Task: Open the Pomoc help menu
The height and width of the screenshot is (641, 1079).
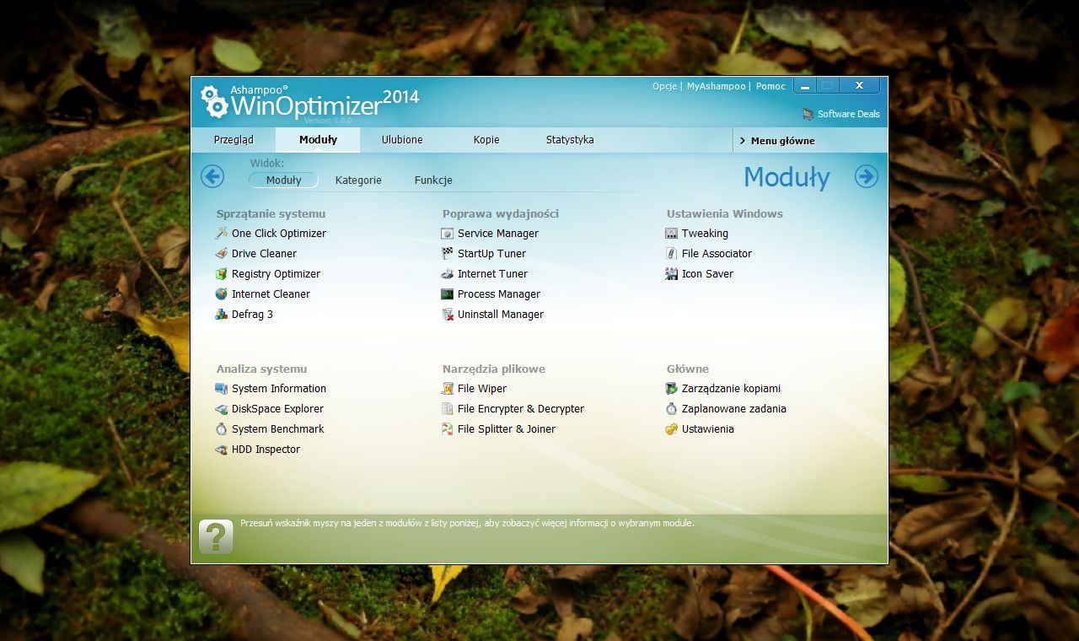Action: (770, 86)
